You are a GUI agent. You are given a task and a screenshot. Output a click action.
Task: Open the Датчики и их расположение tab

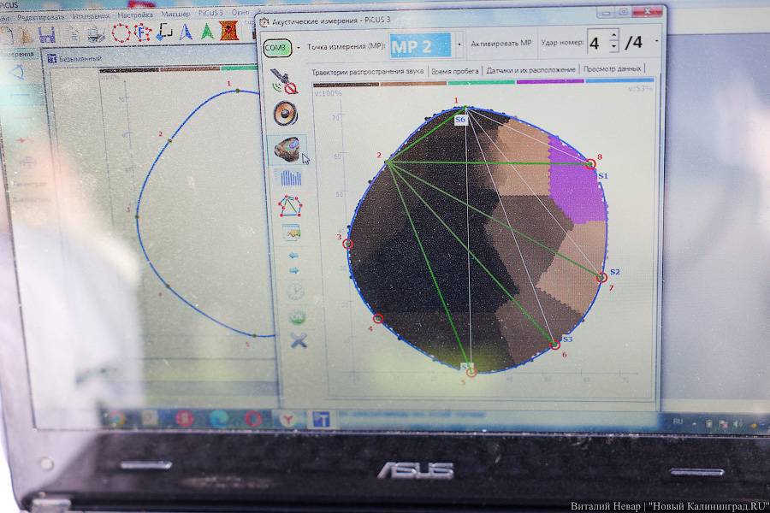[x=530, y=70]
